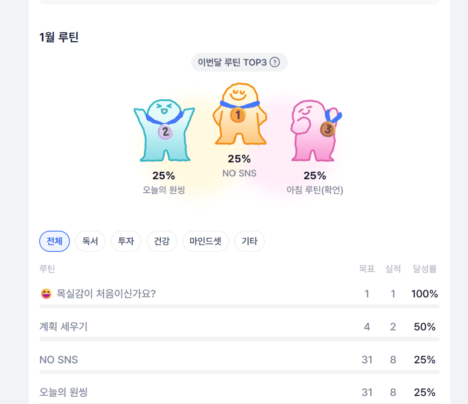
Task: Select the 전체 filter tab
Action: click(x=54, y=241)
